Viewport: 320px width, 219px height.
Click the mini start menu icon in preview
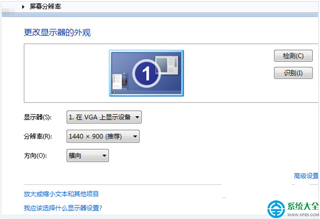120,81
